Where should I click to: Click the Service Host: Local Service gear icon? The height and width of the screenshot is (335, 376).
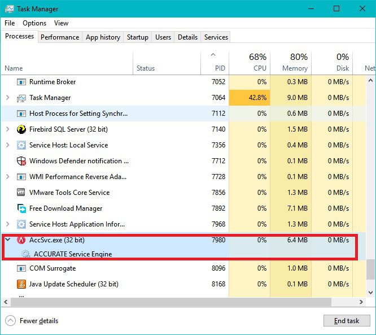21,145
